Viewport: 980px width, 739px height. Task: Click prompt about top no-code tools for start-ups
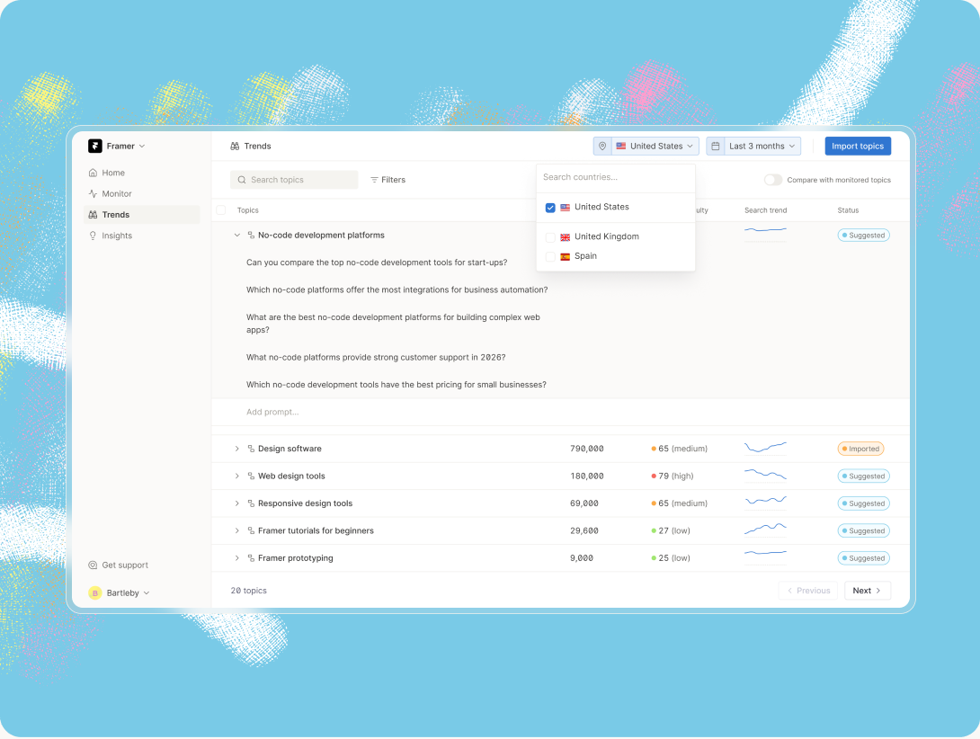[x=377, y=263]
